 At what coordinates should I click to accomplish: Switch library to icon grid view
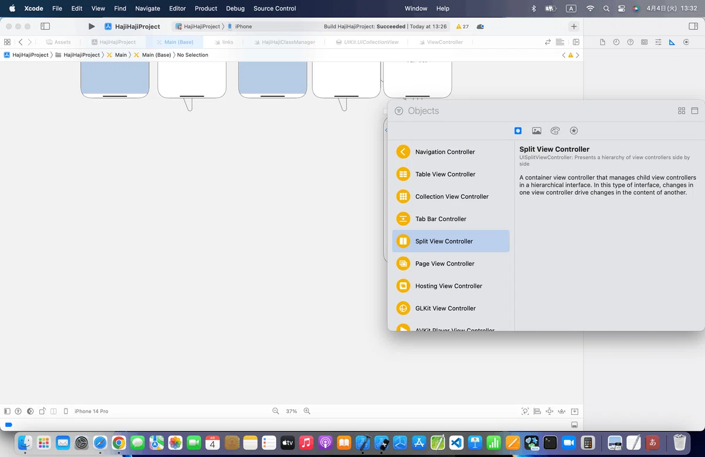(x=681, y=111)
